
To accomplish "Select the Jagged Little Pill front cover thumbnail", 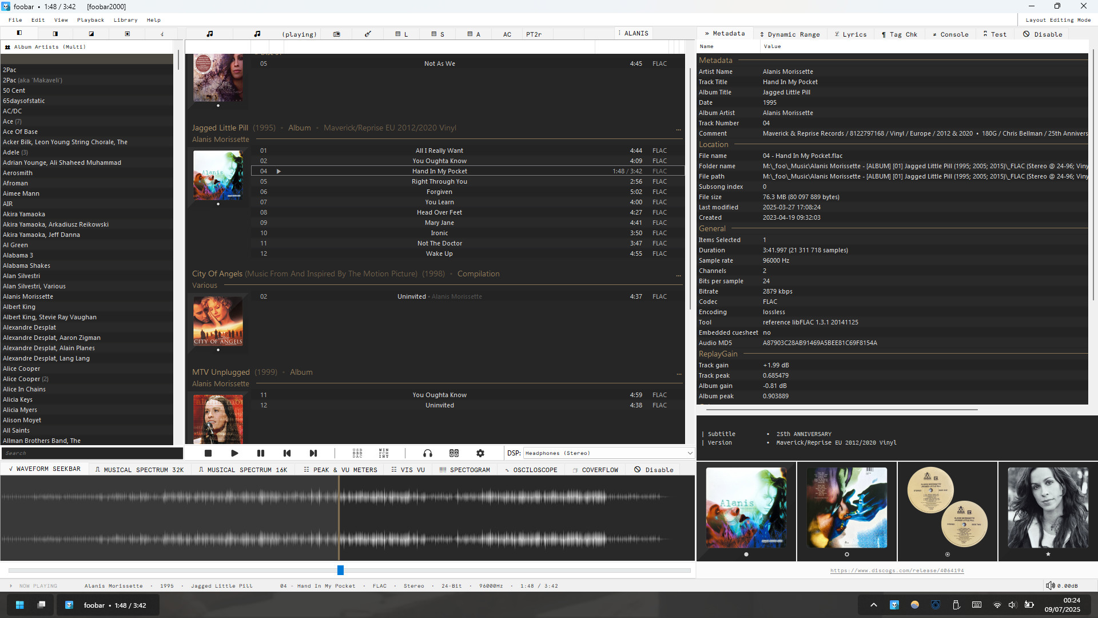I will tap(746, 508).
